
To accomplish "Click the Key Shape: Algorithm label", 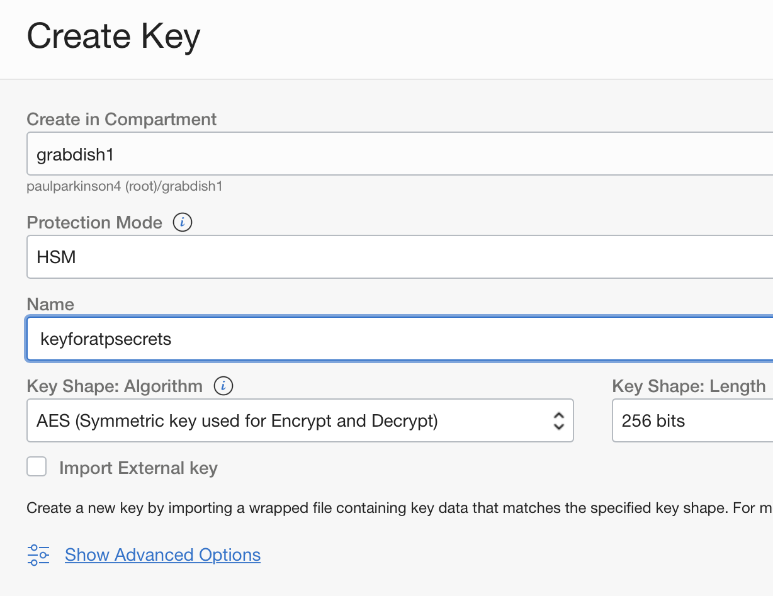I will click(x=115, y=386).
